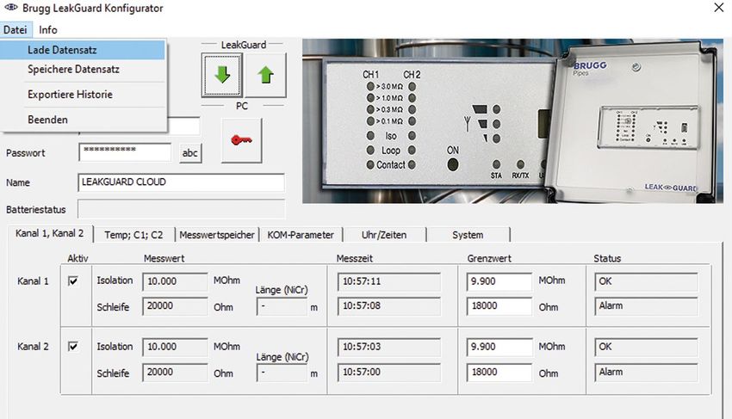Open the KOM-Parameter tab
The width and height of the screenshot is (732, 419).
coord(301,235)
